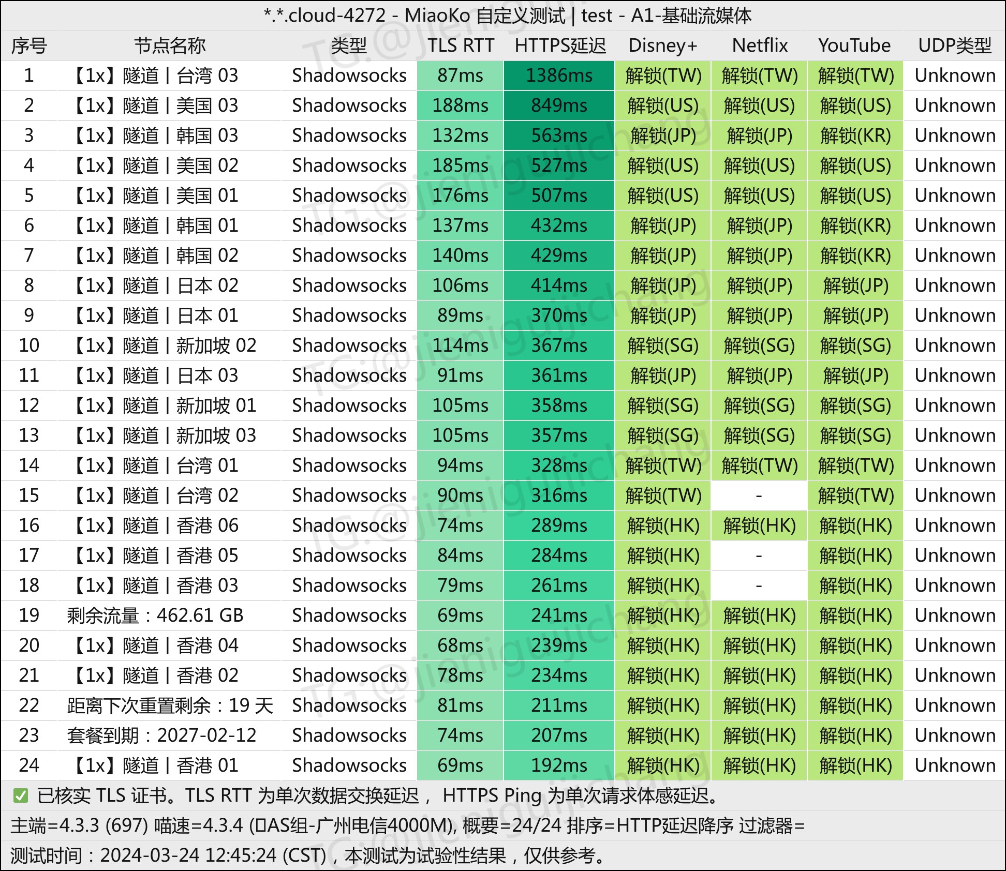The width and height of the screenshot is (1006, 871).
Task: Select node 【1x】隧道 | 美国 02
Action: click(153, 166)
